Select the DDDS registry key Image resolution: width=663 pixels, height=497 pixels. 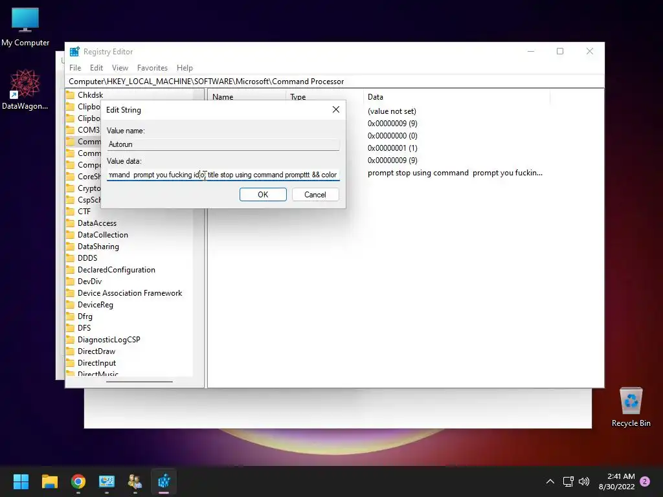click(x=87, y=258)
